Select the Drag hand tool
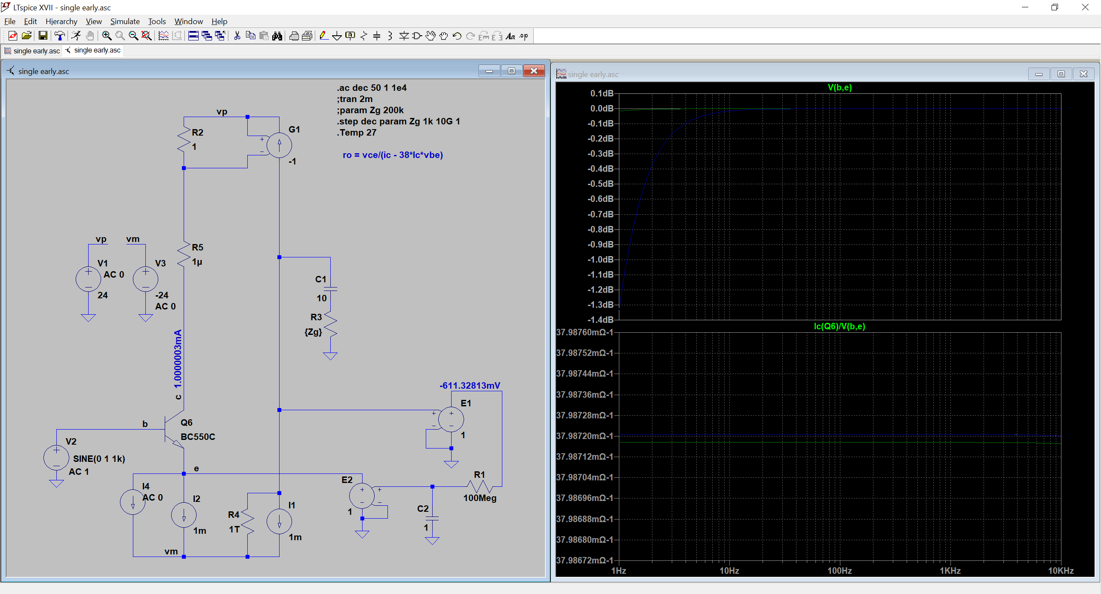This screenshot has height=594, width=1101. pyautogui.click(x=444, y=36)
